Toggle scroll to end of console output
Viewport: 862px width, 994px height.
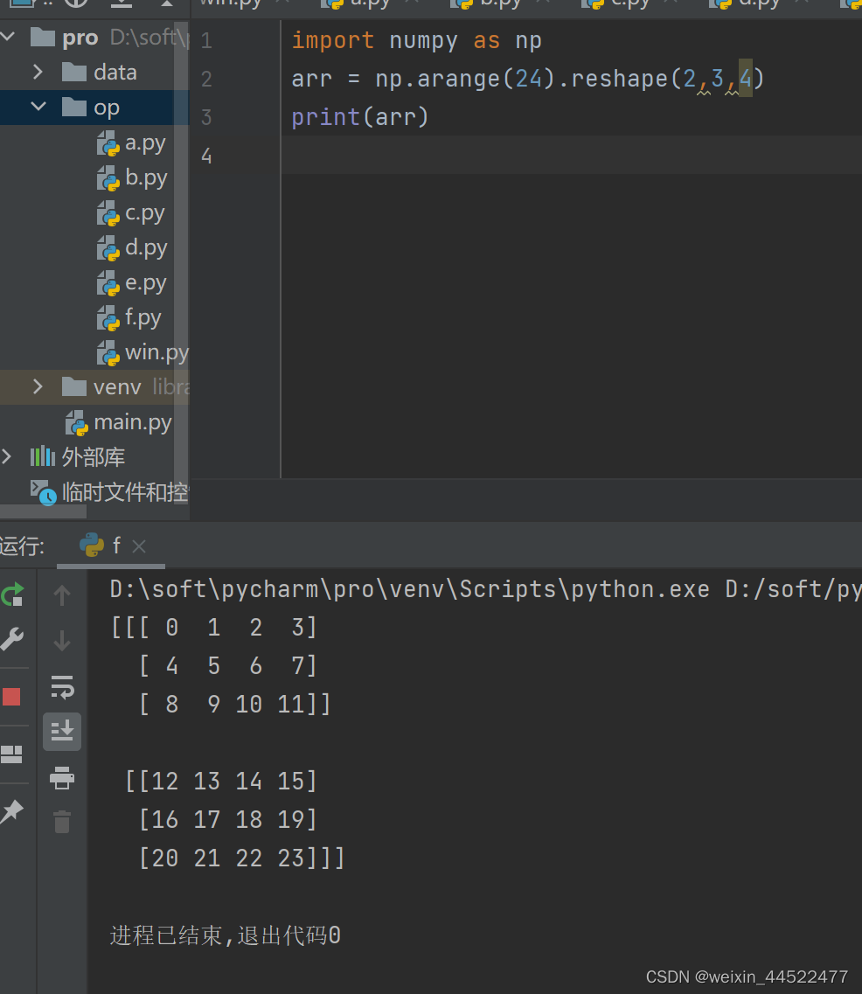click(x=62, y=732)
